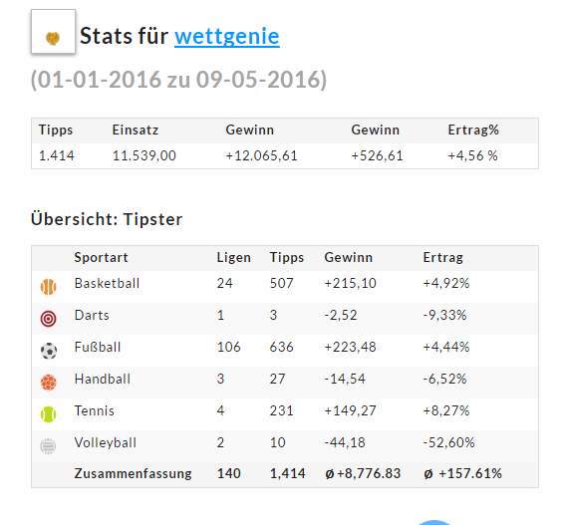Click the Ligen column header
563x525 pixels.
(x=234, y=258)
